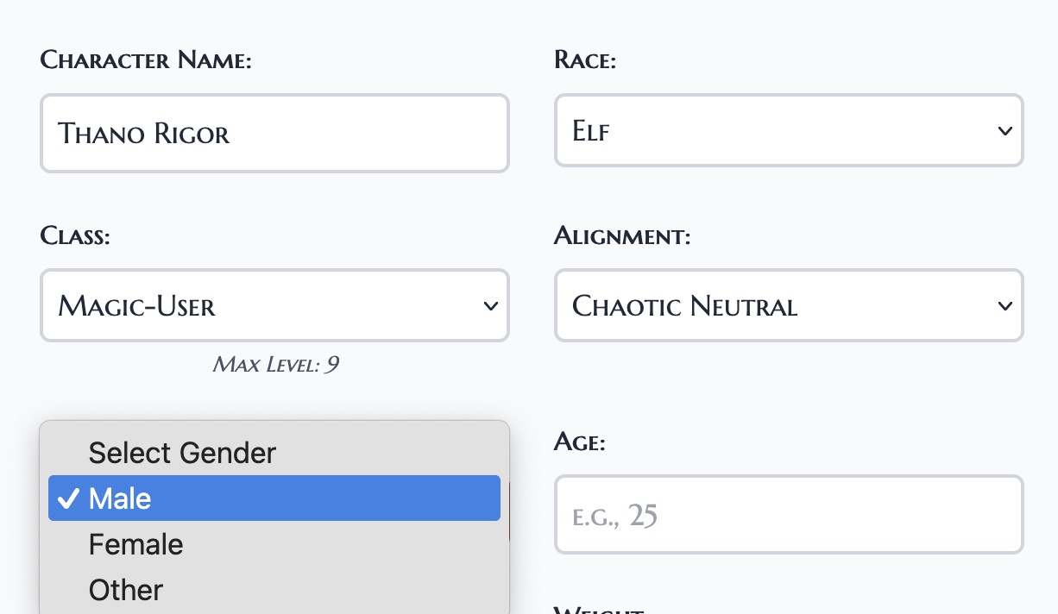Screen dimensions: 1058x614
Task: Click the chevron arrow on Alignment dropdown
Action: 1004,306
